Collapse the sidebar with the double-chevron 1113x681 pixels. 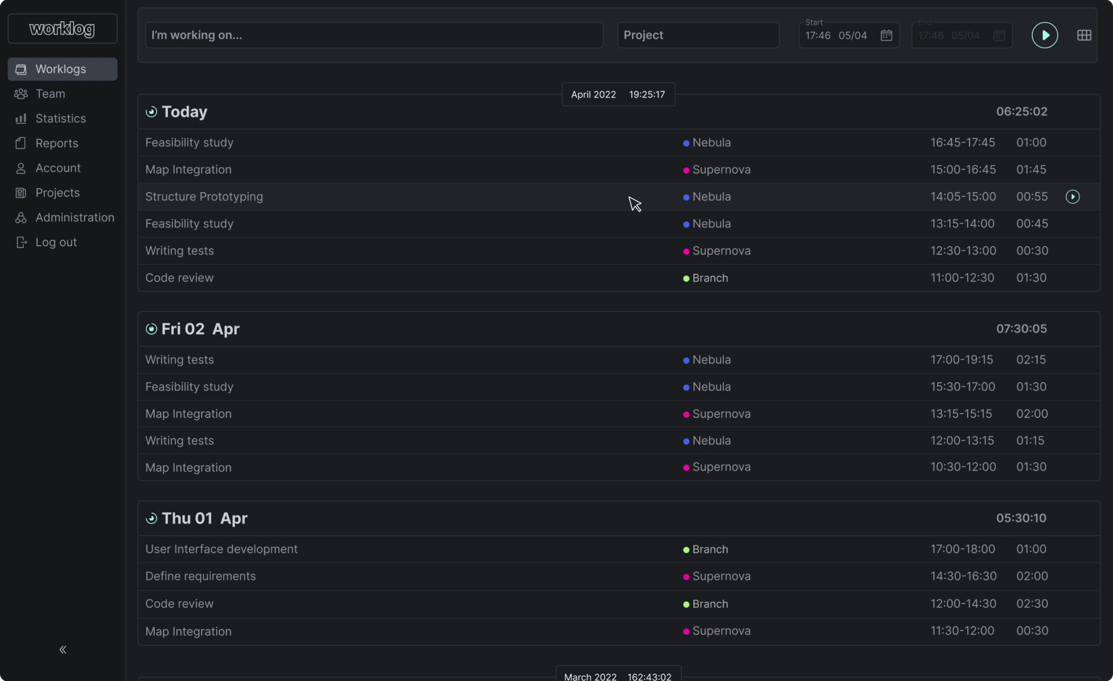point(63,649)
